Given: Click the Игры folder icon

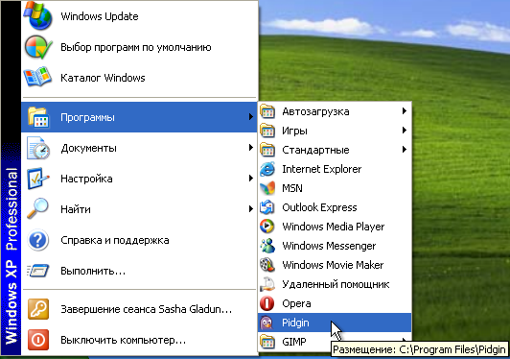Looking at the screenshot, I should click(267, 131).
